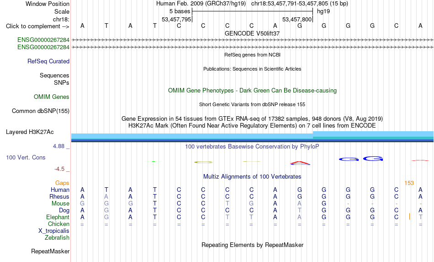The height and width of the screenshot is (262, 434).
Task: Select the Common dbSNP(155) track label
Action: (x=40, y=111)
